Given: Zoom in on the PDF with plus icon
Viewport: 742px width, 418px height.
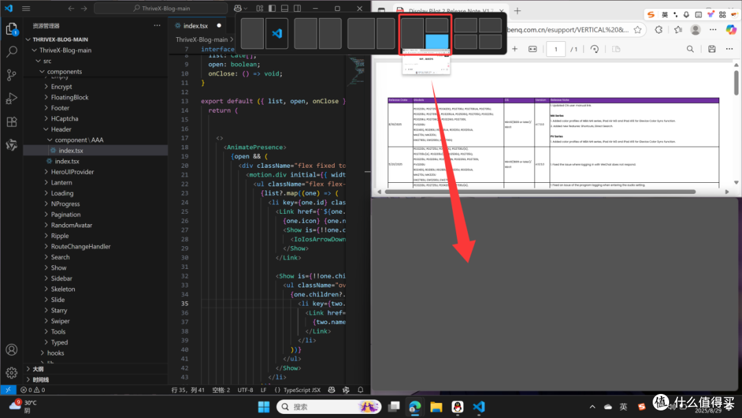Looking at the screenshot, I should 515,49.
